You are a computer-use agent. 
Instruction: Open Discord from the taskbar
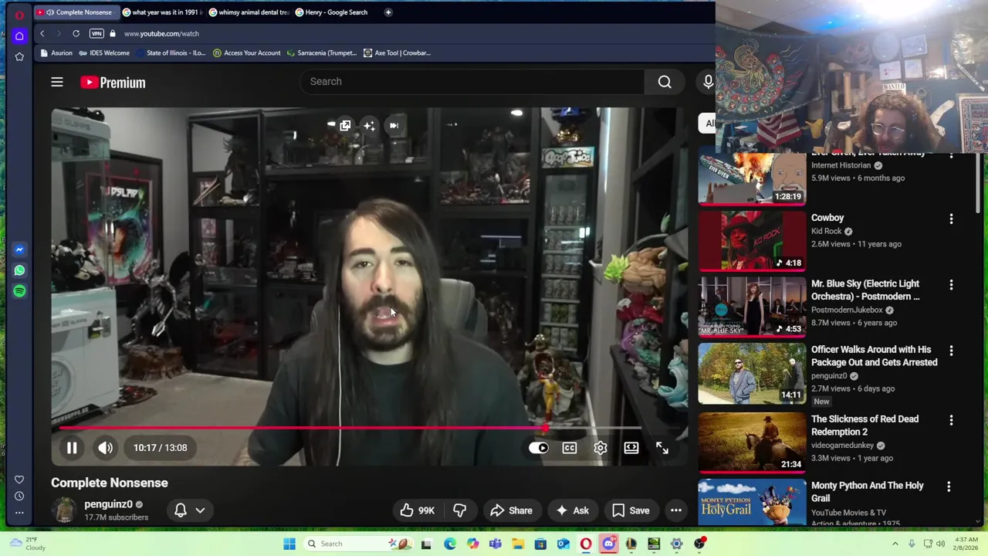coord(609,544)
